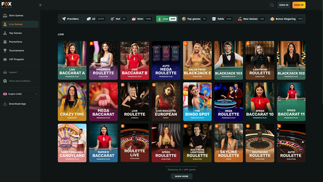Click the Sign Up button
This screenshot has width=323, height=182.
(299, 5)
